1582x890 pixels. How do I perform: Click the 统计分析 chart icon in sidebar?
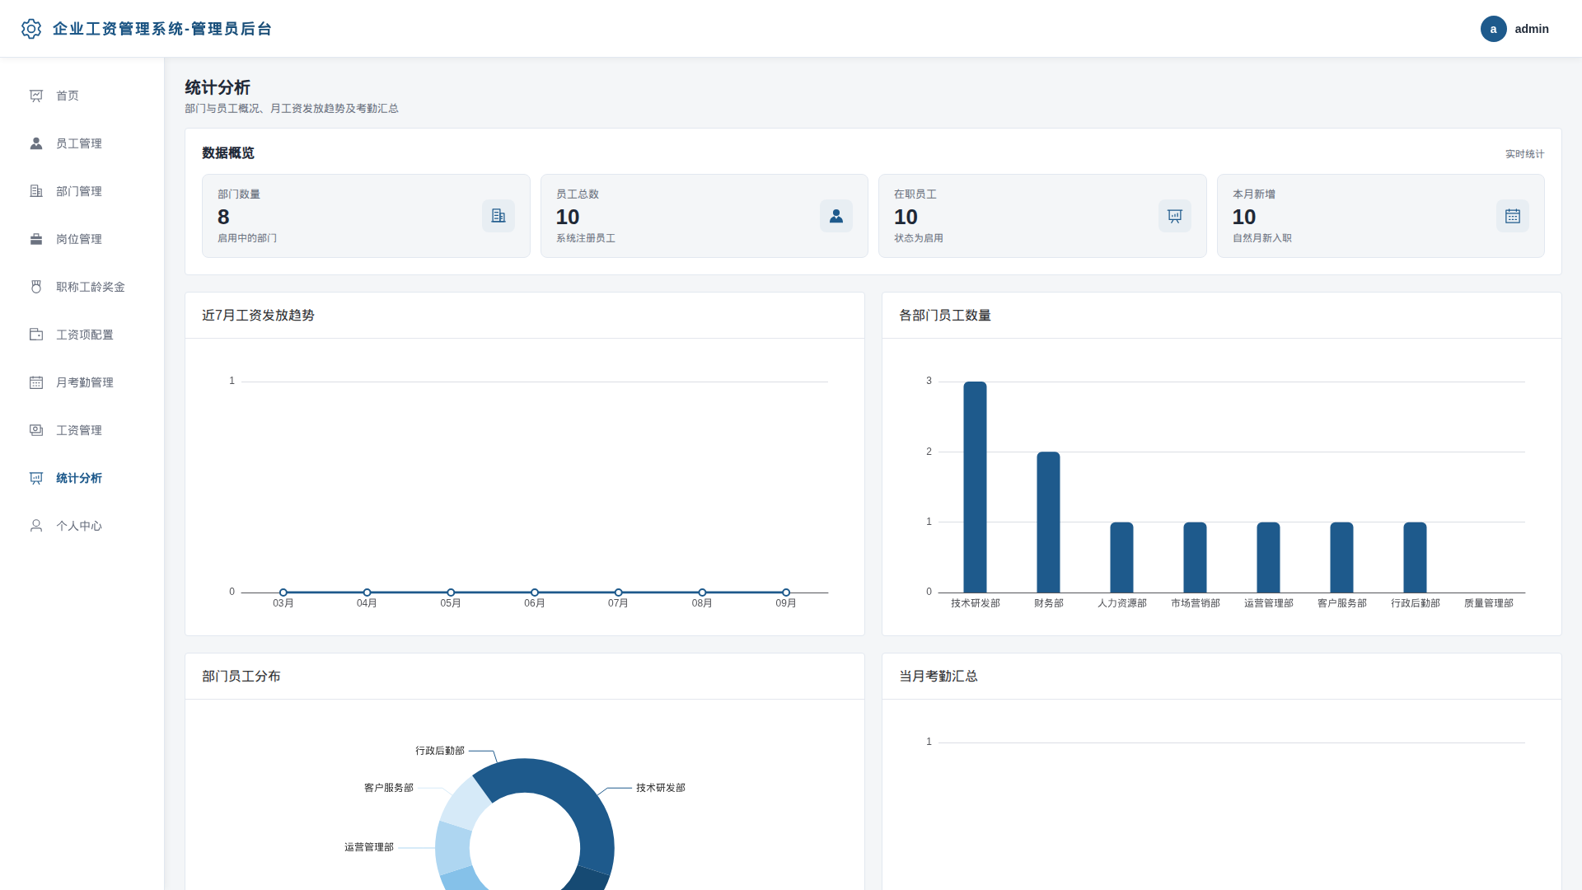click(x=36, y=478)
